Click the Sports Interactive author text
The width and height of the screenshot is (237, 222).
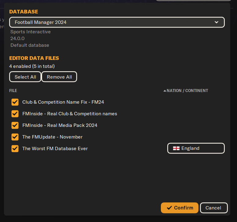31,32
